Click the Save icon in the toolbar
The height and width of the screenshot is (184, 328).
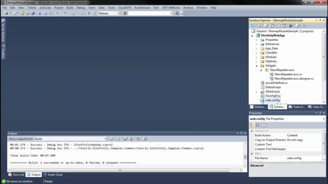(x=28, y=13)
